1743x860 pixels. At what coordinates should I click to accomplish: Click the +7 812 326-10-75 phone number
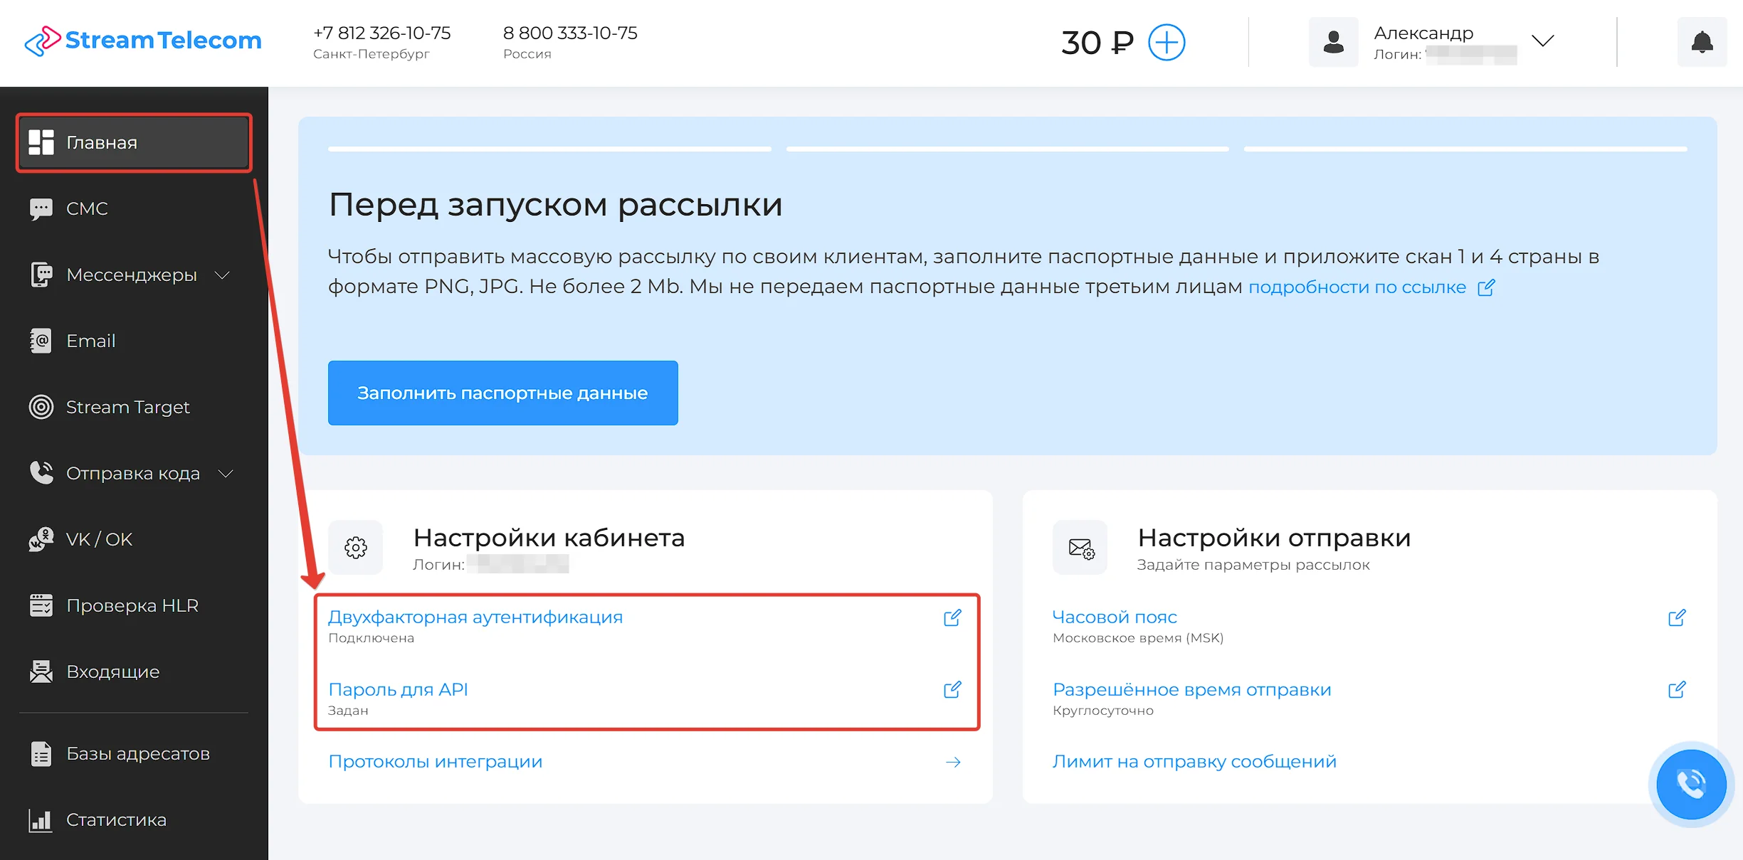[382, 33]
